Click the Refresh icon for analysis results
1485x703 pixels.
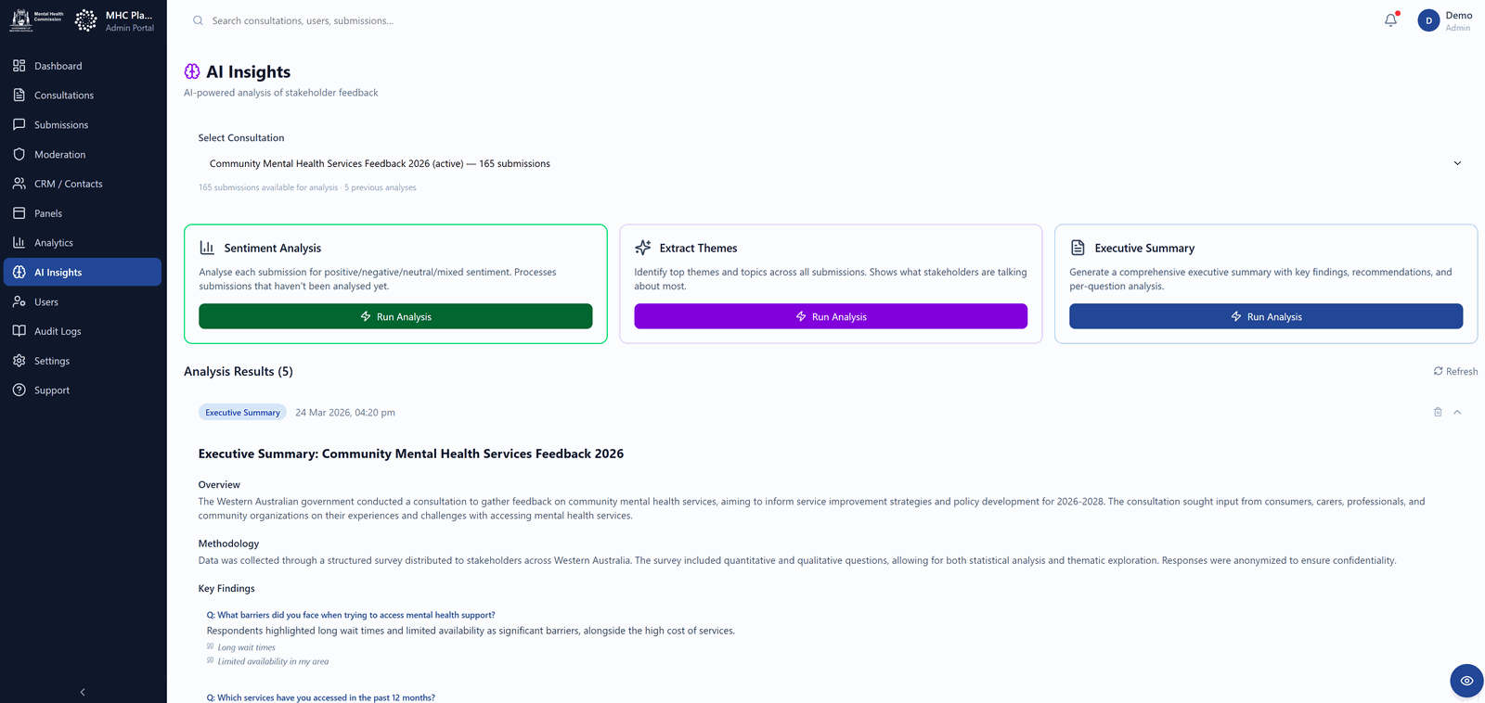point(1438,371)
